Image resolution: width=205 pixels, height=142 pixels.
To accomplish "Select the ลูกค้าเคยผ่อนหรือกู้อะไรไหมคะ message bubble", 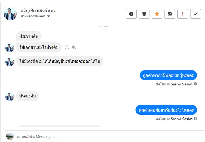I will click(x=166, y=110).
